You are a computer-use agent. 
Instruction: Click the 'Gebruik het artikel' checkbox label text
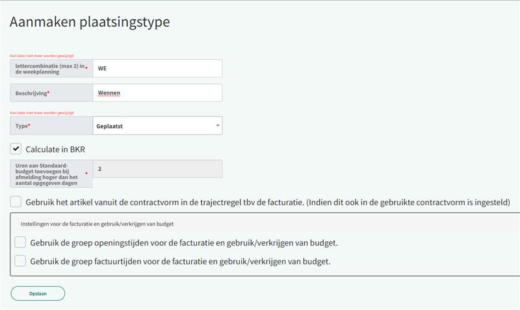(x=268, y=203)
